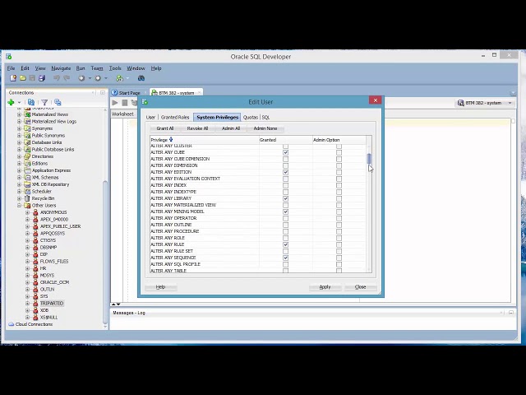Screen dimensions: 526x395
Task: Select the Start Page tab
Action: click(x=130, y=93)
